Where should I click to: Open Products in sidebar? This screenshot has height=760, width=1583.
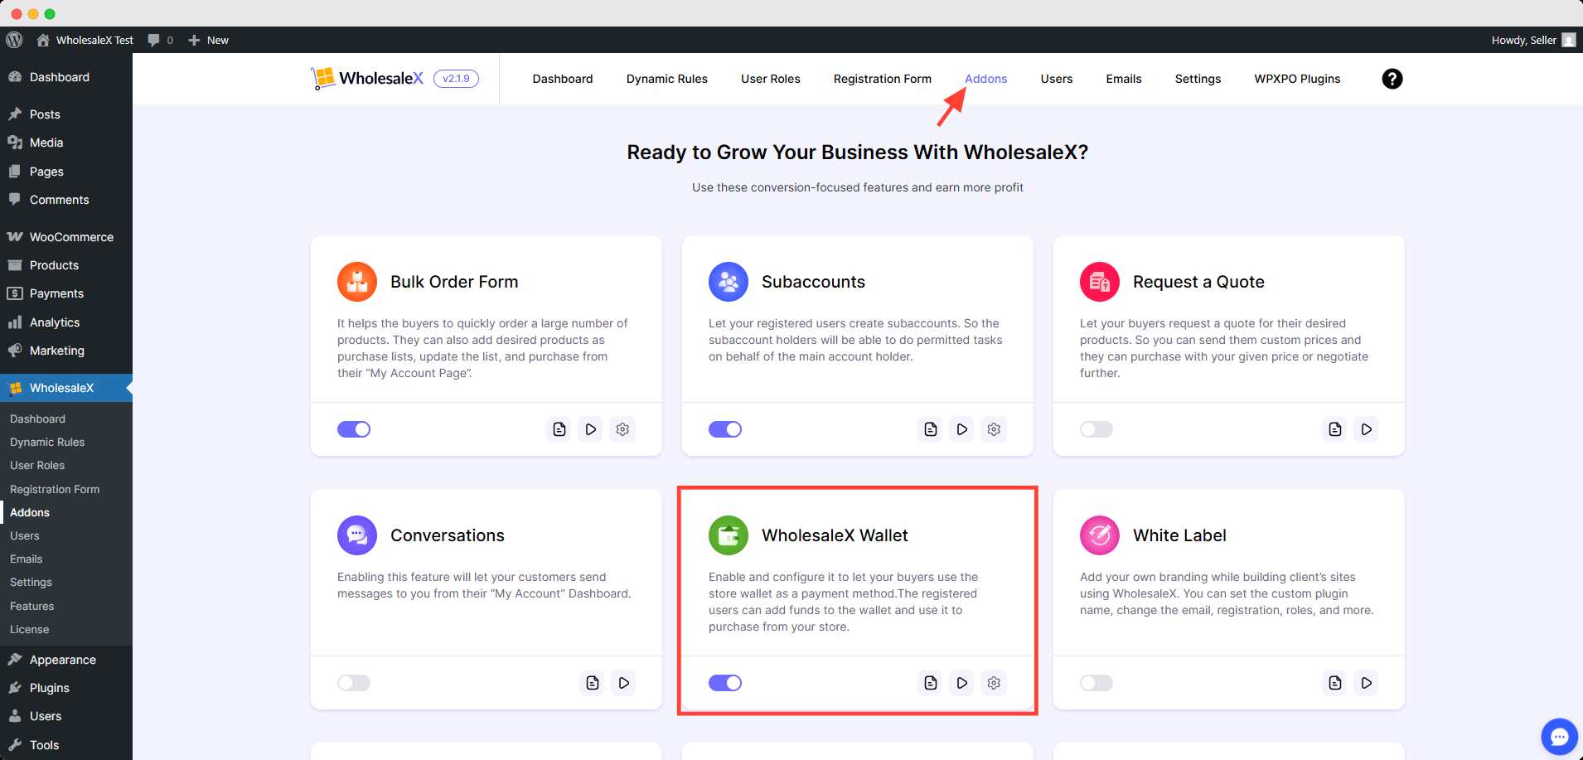(x=66, y=265)
